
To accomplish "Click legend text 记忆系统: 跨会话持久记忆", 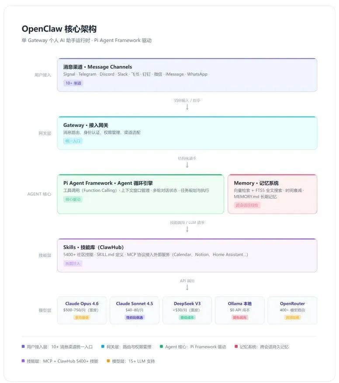I will click(264, 347).
